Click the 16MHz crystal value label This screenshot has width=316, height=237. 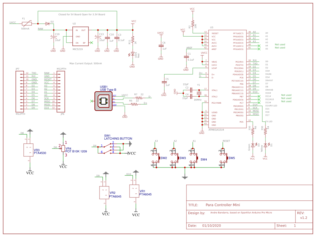click(x=197, y=100)
